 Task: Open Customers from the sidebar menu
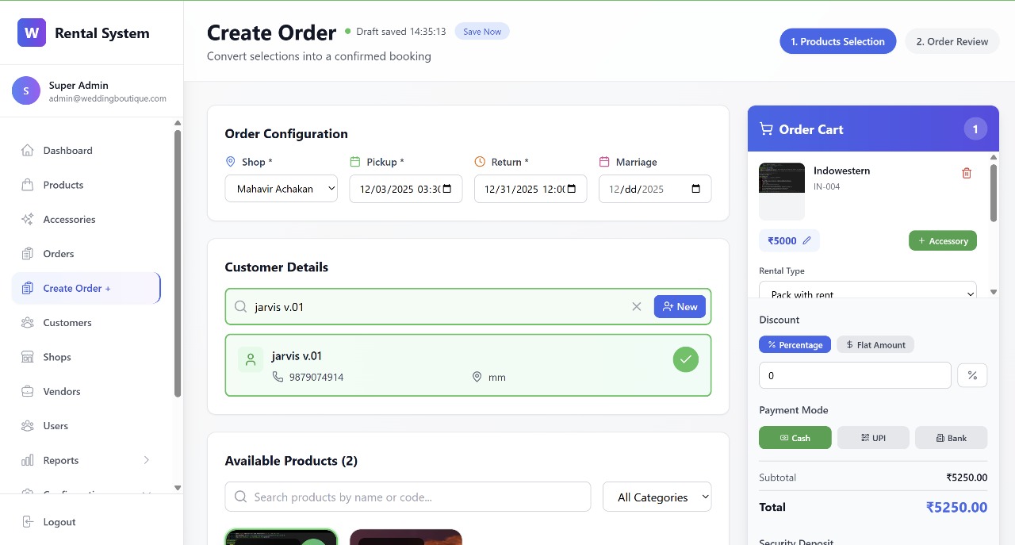pyautogui.click(x=67, y=322)
